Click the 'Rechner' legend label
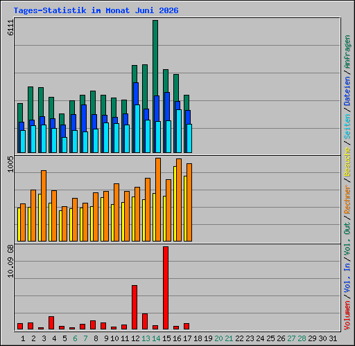 pos(347,199)
